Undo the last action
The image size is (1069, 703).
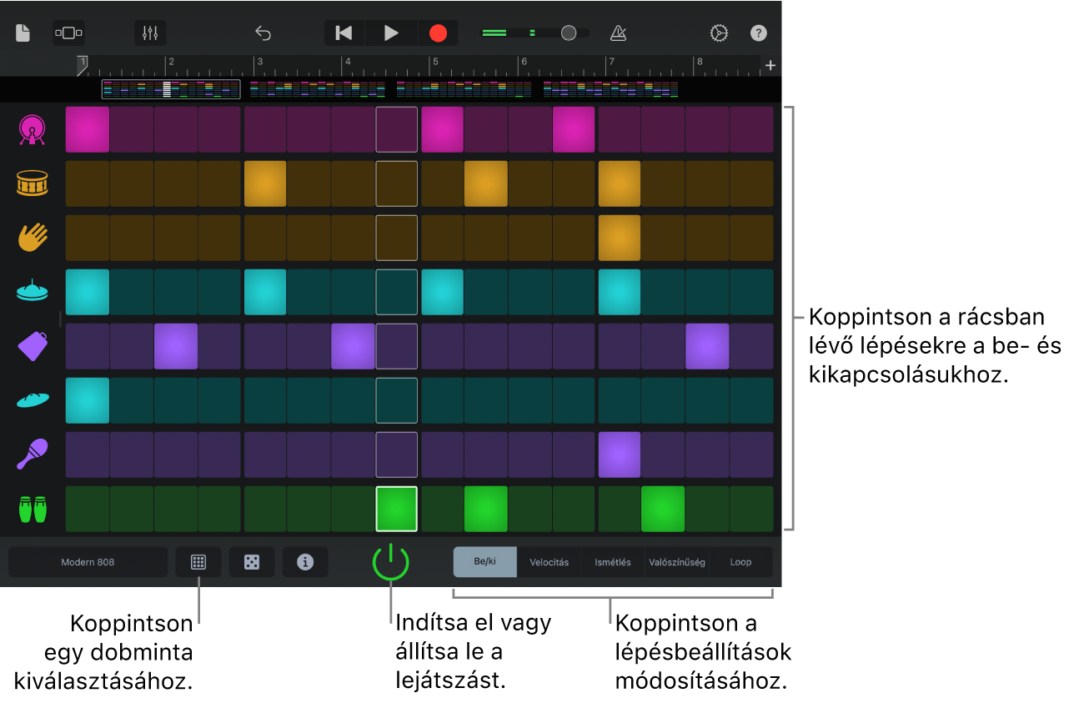[263, 33]
